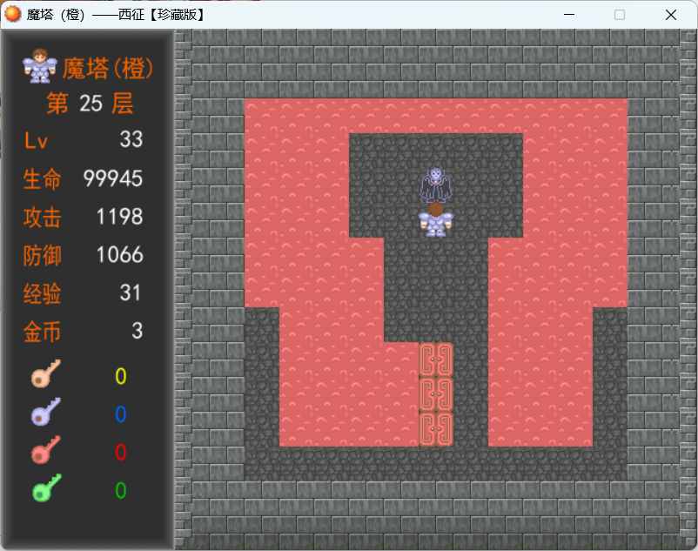This screenshot has width=698, height=551.
Task: Click the 防御 value 1066
Action: [x=120, y=254]
